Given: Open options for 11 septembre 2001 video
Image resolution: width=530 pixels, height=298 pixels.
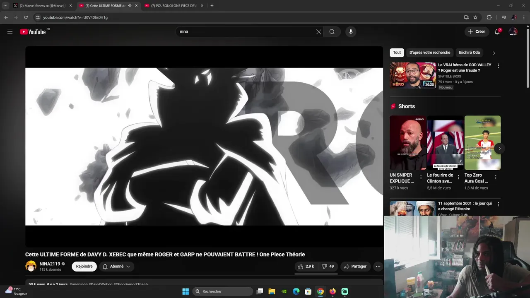Looking at the screenshot, I should click(x=499, y=204).
